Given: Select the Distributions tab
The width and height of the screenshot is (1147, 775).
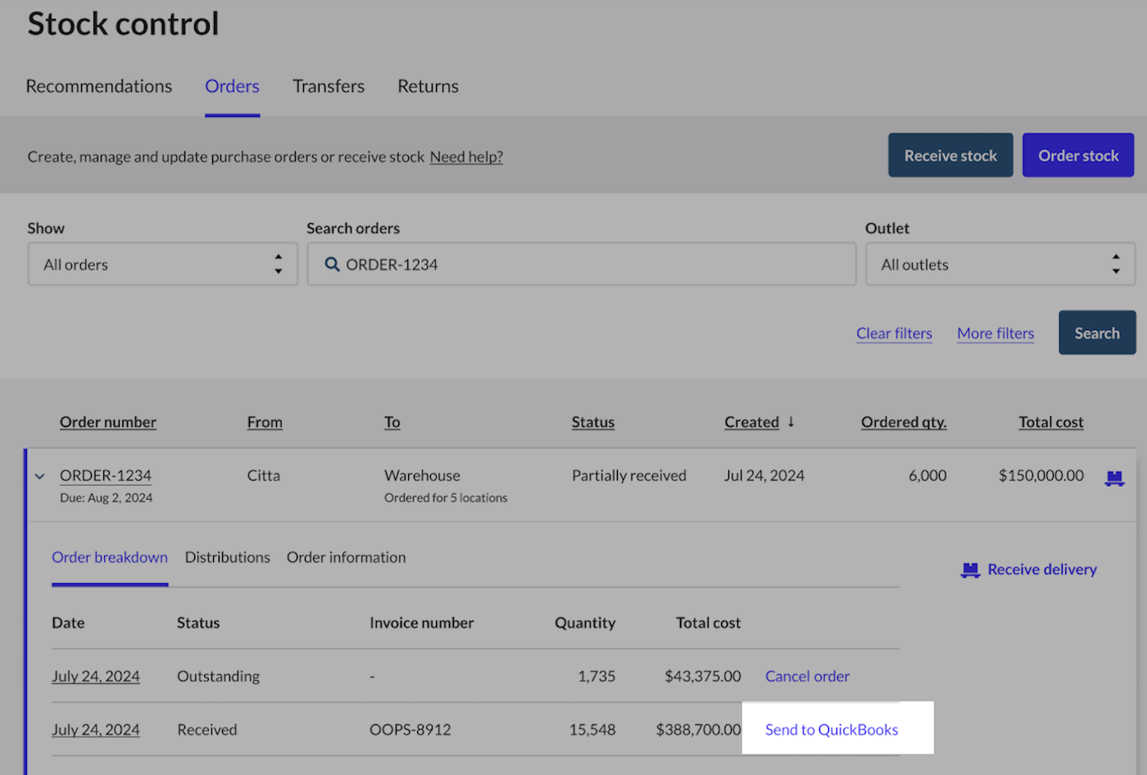Looking at the screenshot, I should pyautogui.click(x=227, y=557).
